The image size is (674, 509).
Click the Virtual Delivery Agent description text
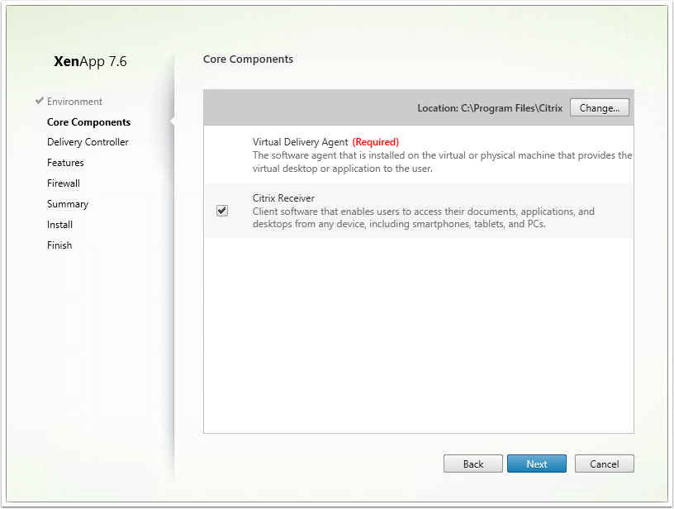(442, 162)
